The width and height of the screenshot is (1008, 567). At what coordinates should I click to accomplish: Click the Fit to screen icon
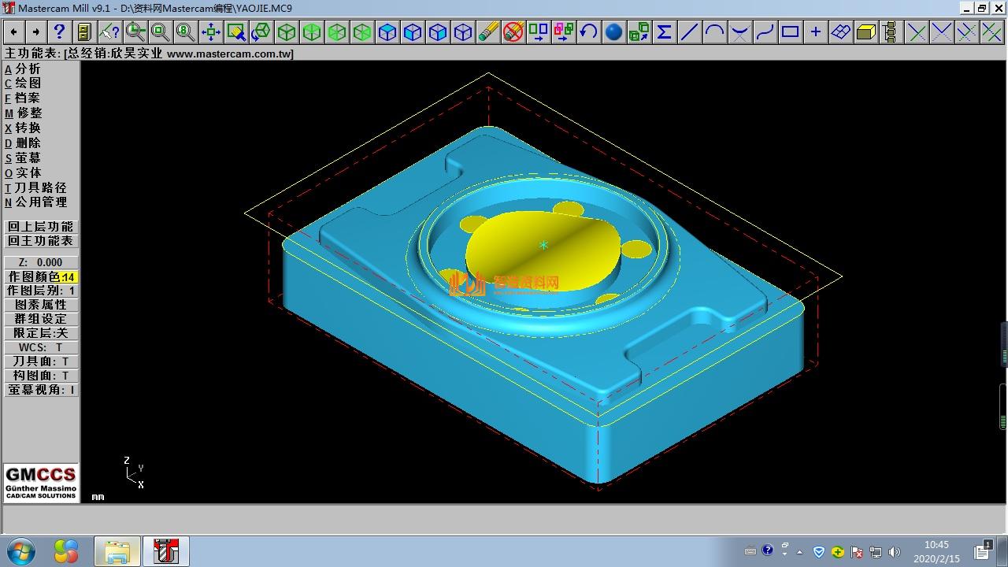[x=210, y=31]
